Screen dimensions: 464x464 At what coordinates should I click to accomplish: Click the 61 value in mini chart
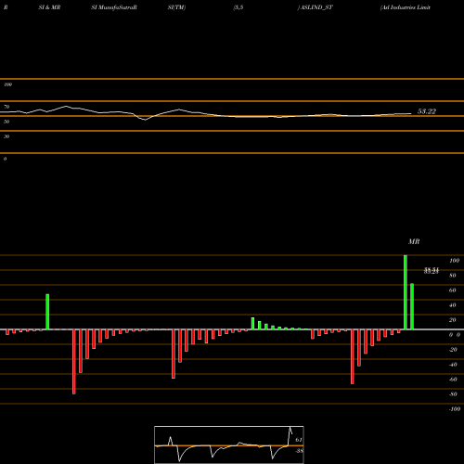(x=299, y=440)
